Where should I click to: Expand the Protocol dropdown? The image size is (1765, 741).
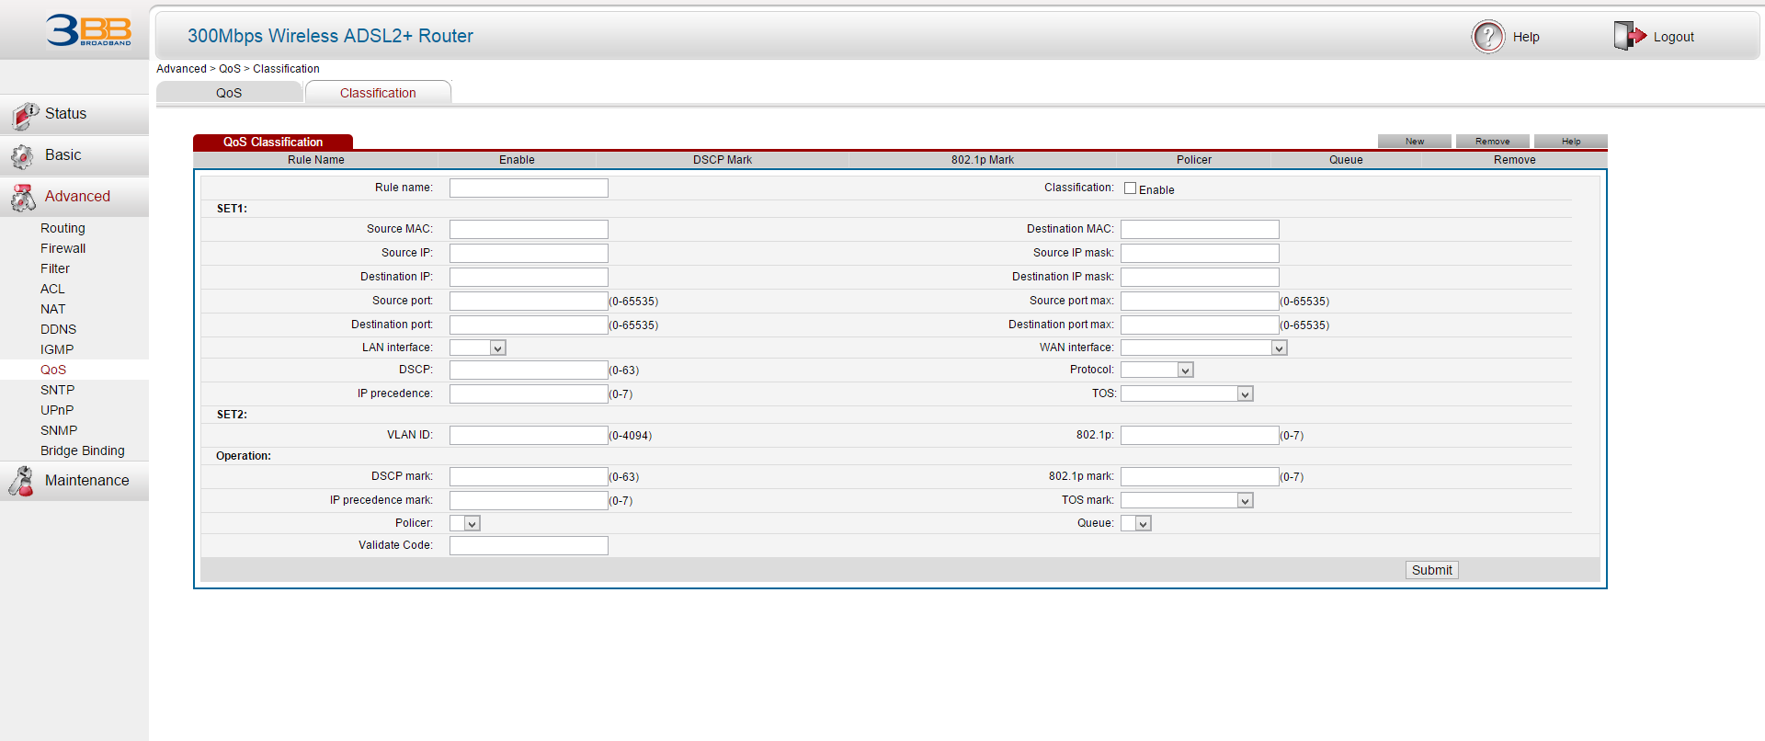(x=1156, y=370)
